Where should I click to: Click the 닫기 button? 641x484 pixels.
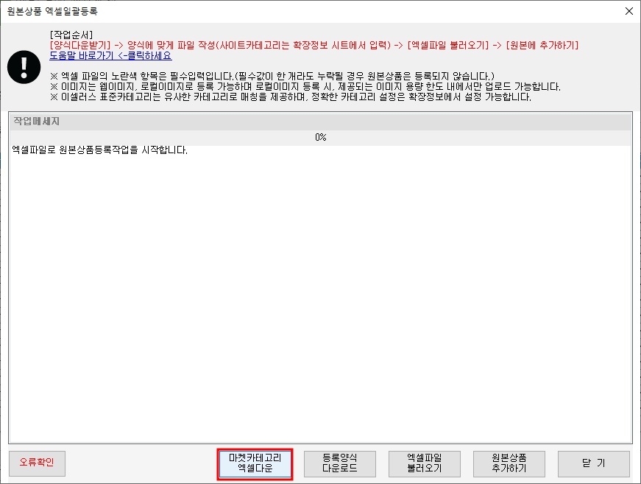coord(594,463)
